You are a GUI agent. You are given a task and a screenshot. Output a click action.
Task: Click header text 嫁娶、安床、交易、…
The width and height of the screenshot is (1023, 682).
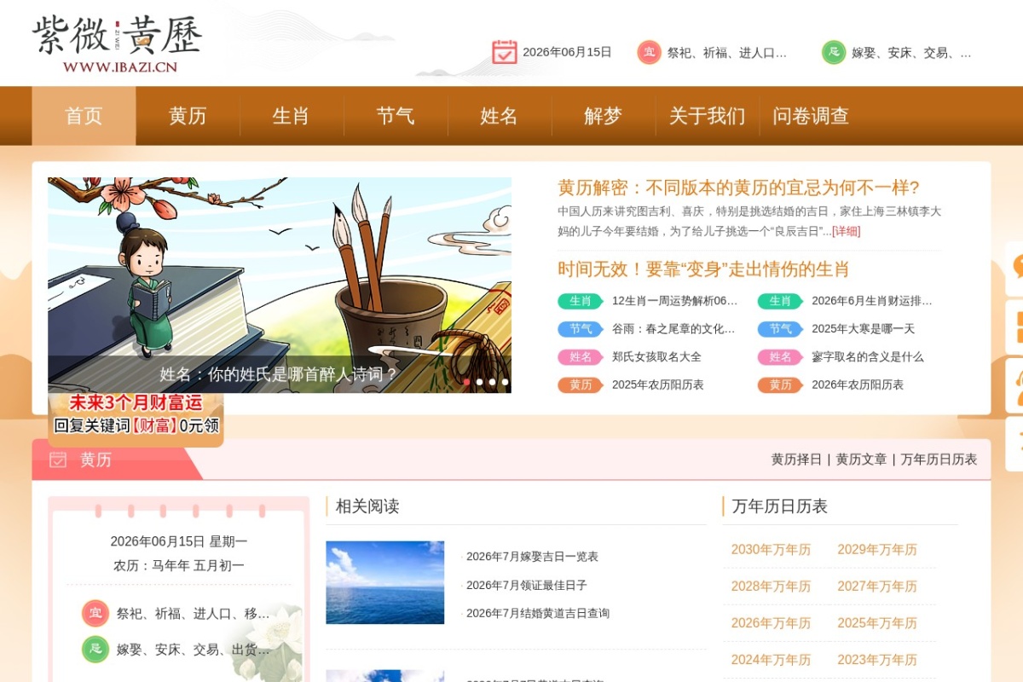coord(911,53)
